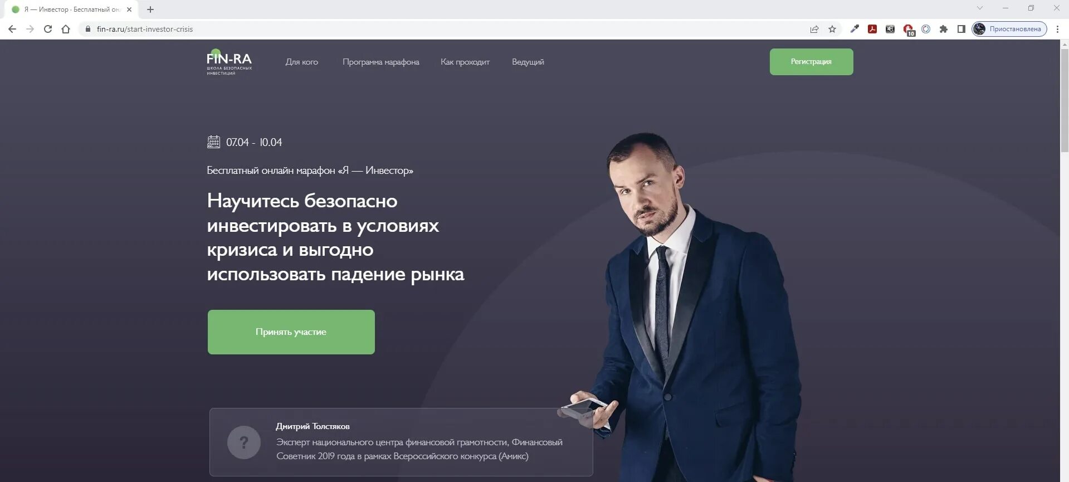Click the «Регистрация» button
The image size is (1069, 482).
[x=811, y=62]
